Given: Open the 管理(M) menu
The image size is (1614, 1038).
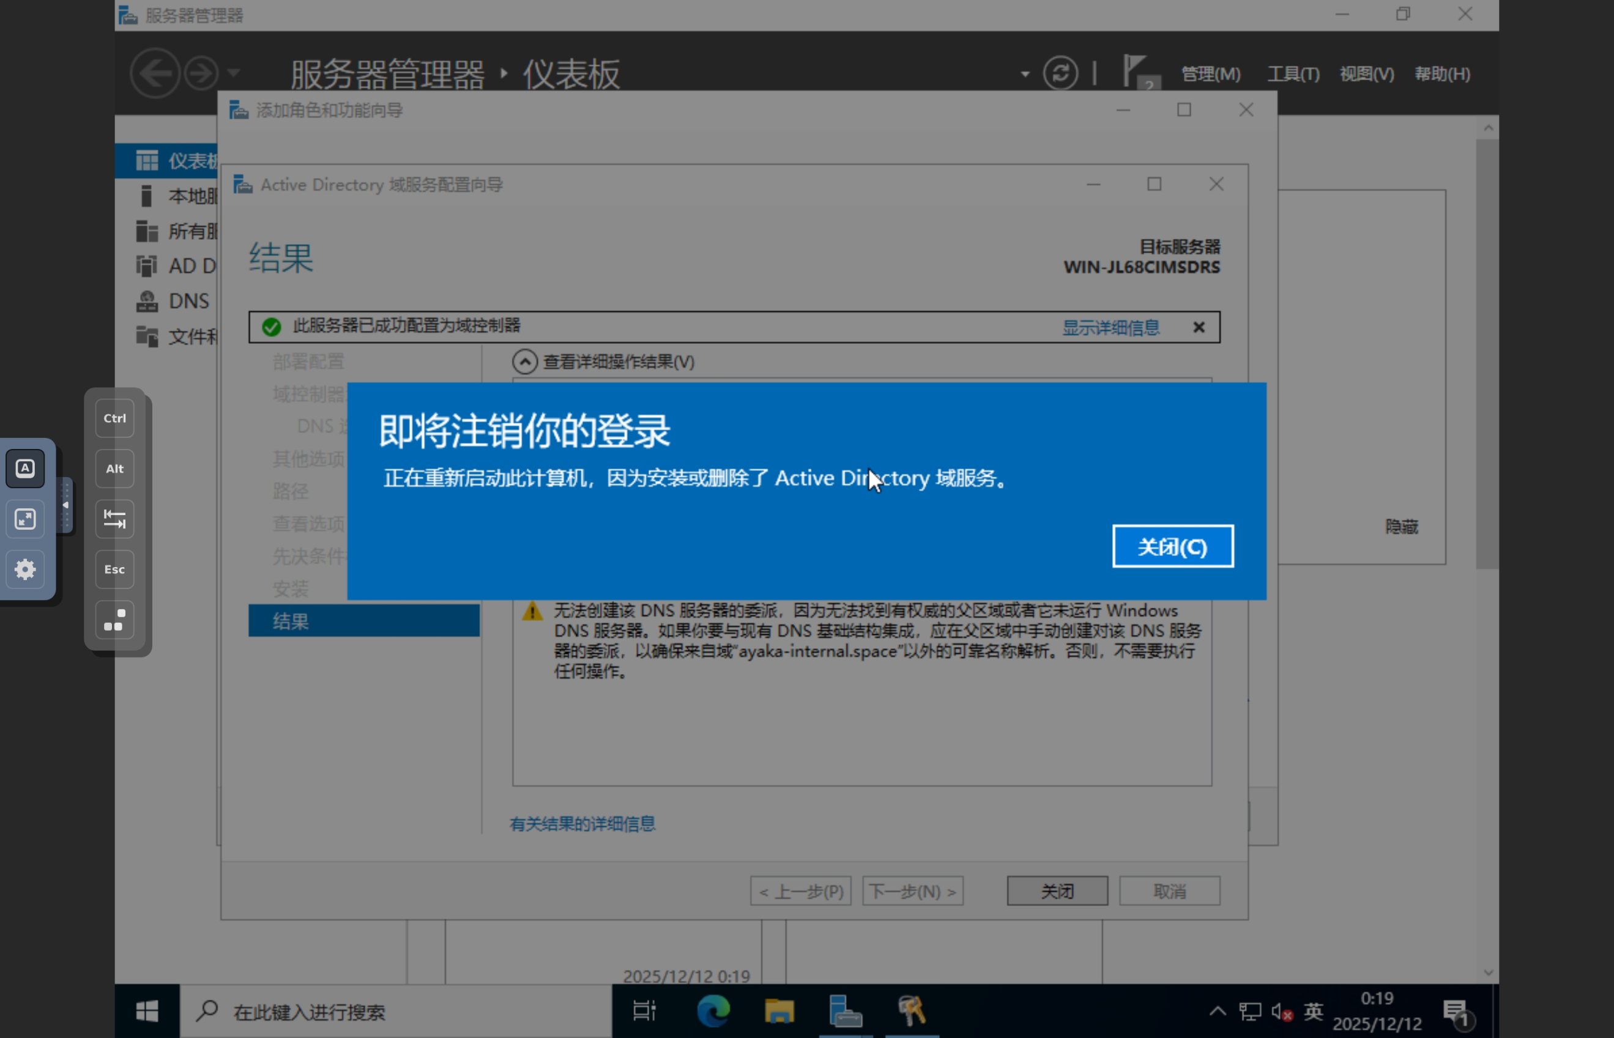Looking at the screenshot, I should pos(1211,73).
